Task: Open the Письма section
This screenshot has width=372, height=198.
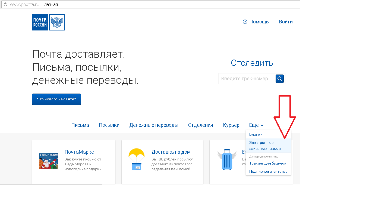Action: tap(80, 125)
